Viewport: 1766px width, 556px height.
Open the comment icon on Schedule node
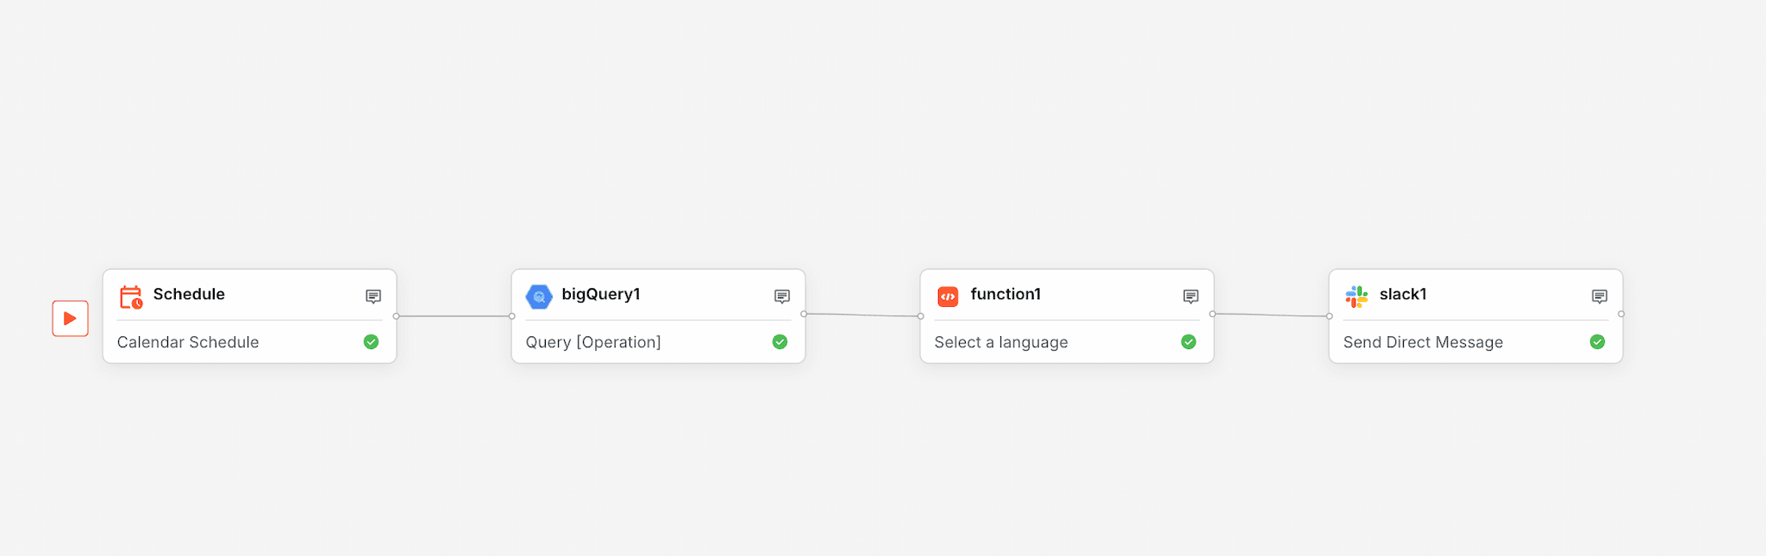point(373,297)
